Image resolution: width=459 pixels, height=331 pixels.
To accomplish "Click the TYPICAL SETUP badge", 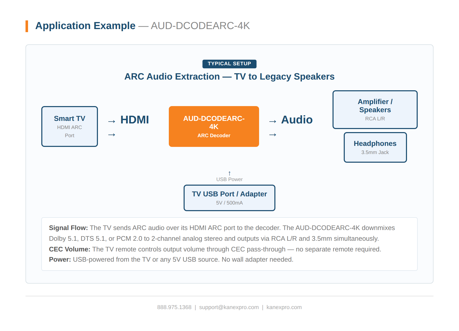I will [x=229, y=64].
